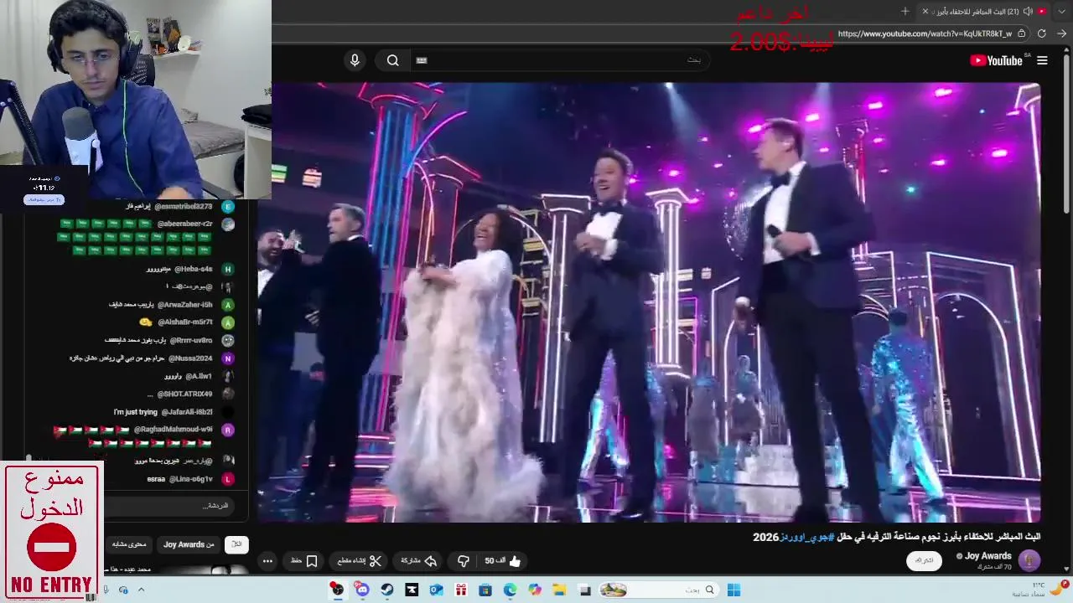Click @Rrrrr-uv8ro chat message
Viewport: 1073px width, 603px height.
tap(158, 340)
